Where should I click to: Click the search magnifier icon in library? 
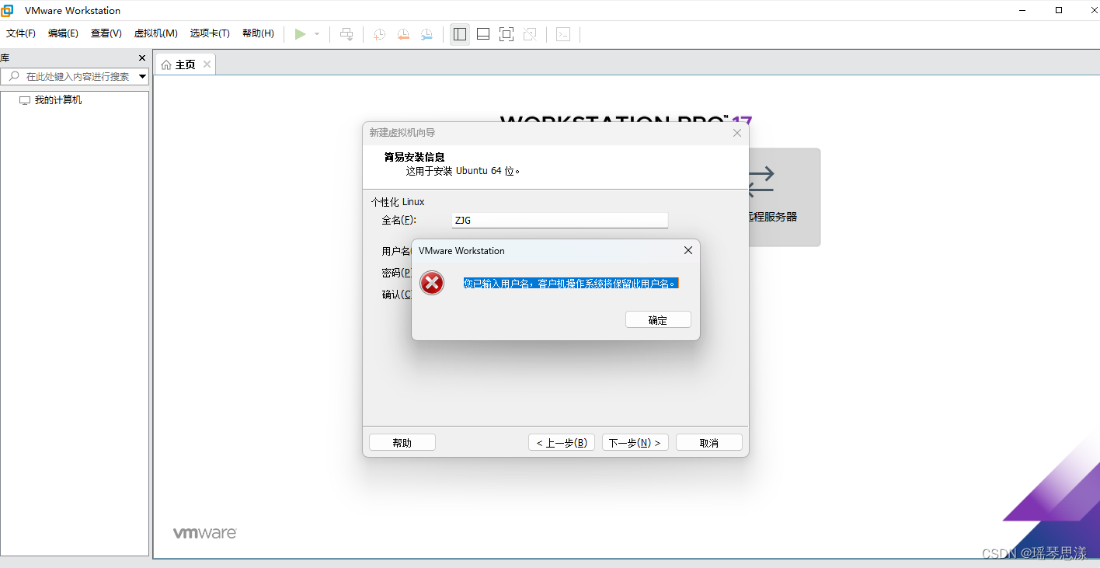click(13, 76)
